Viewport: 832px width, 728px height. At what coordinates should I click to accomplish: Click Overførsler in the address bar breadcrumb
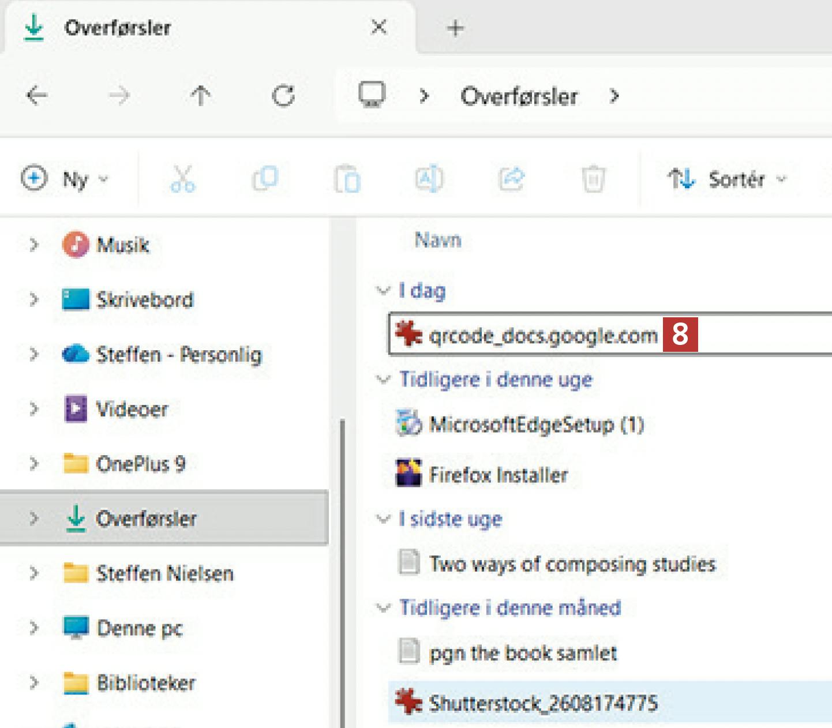(x=519, y=96)
